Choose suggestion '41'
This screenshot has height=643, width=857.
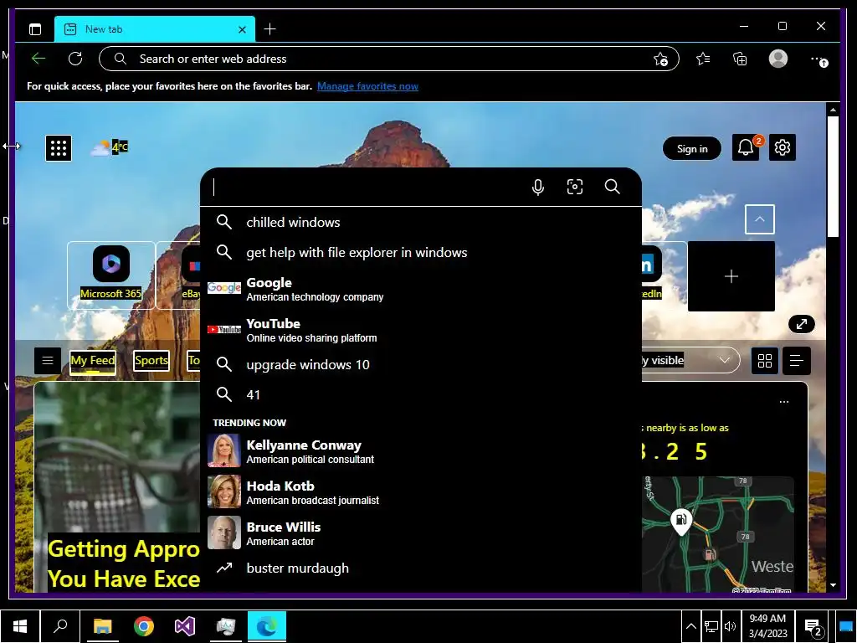[x=421, y=394]
